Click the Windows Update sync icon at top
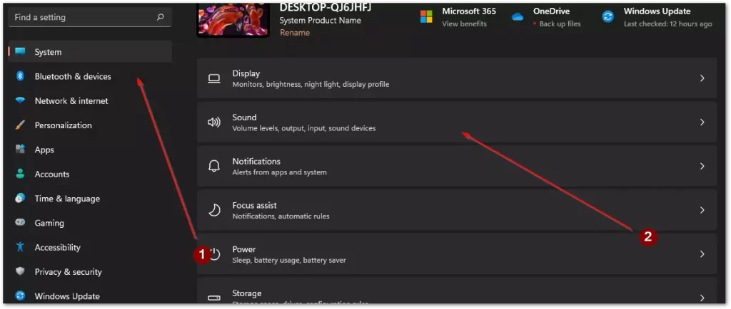This screenshot has width=731, height=309. pos(608,16)
